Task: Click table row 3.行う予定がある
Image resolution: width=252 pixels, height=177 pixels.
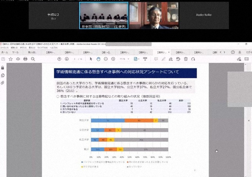Action: [125, 109]
